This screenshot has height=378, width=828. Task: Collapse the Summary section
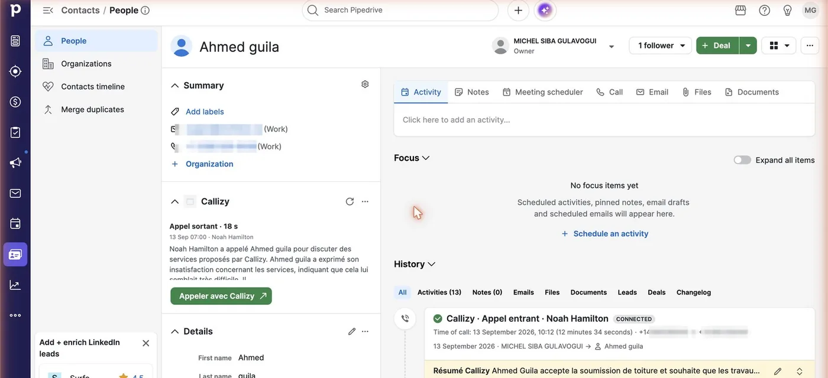[x=174, y=86]
